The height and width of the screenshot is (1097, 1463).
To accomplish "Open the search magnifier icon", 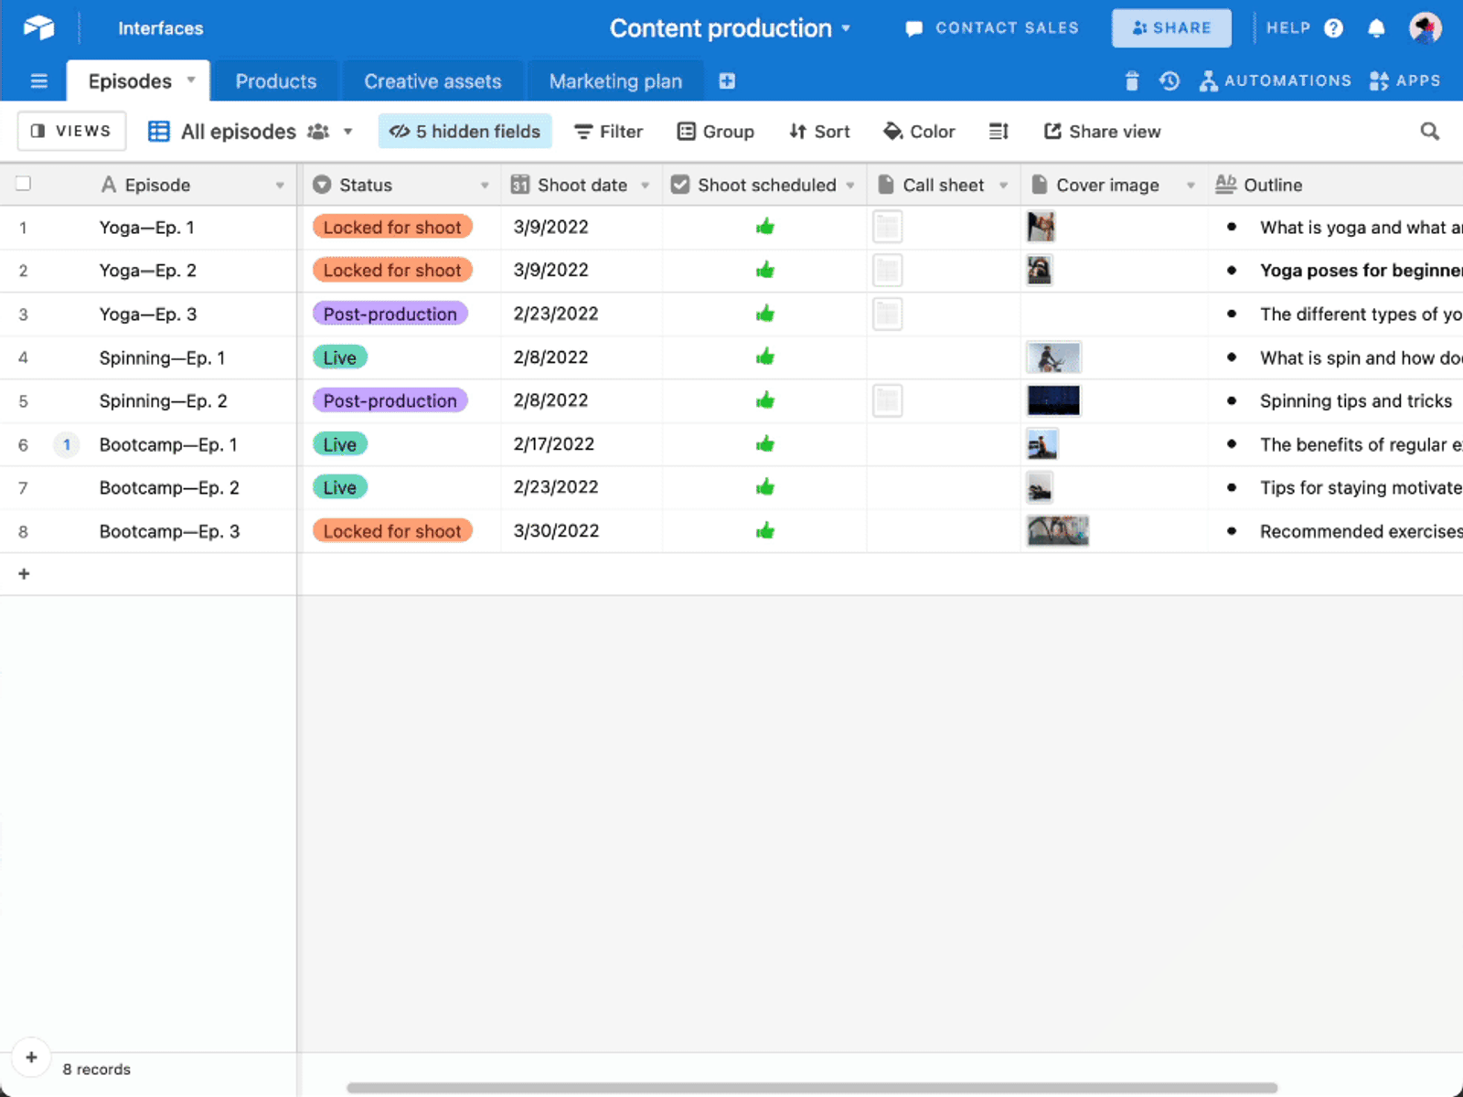I will point(1430,132).
